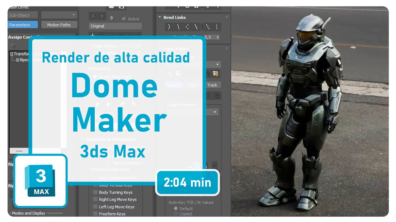This screenshot has height=222, width=396.
Task: Click the Smooth Twist Mode icon
Action: tap(196, 27)
